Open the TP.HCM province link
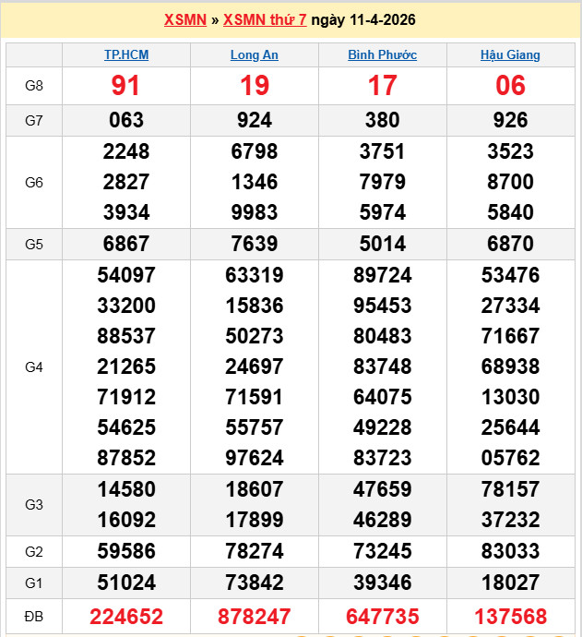The width and height of the screenshot is (582, 637). tap(126, 55)
